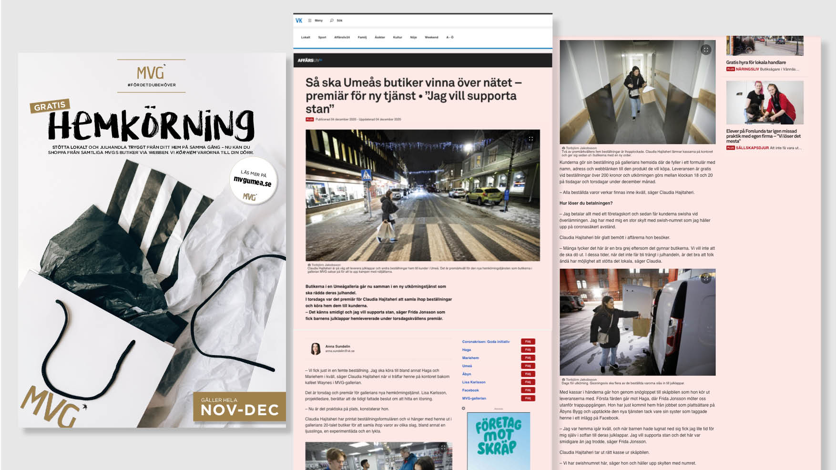Click the thumbnail of two women with dog
The width and height of the screenshot is (836, 470).
tap(765, 102)
